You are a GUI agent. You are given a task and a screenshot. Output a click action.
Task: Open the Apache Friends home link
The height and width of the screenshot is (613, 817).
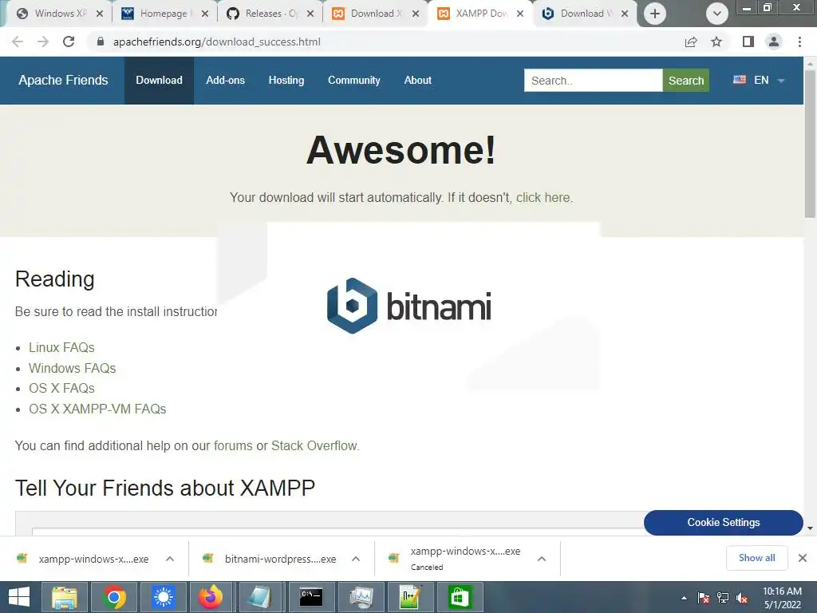63,81
